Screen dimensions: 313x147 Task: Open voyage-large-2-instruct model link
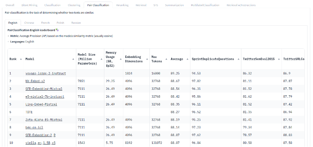pos(46,73)
